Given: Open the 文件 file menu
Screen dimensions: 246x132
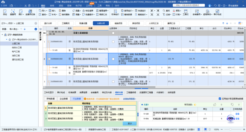Looking at the screenshot, I should [4, 5].
